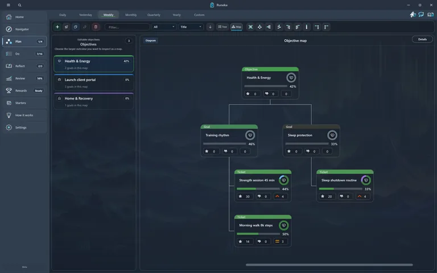This screenshot has height=273, width=437.
Task: Click the Objective map heading
Action: click(x=295, y=41)
